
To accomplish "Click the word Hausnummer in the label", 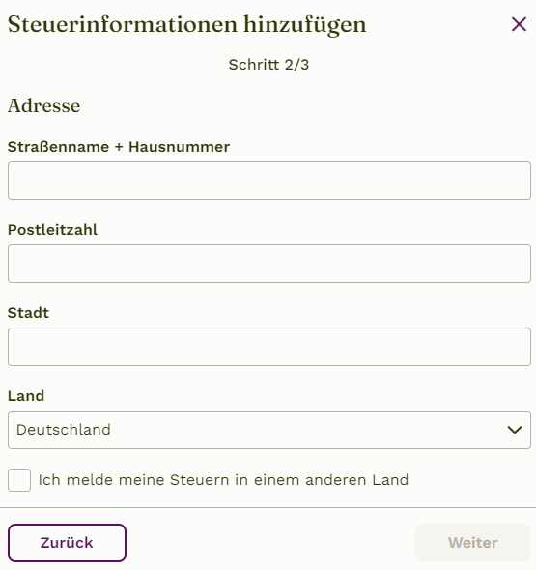I will coord(180,147).
